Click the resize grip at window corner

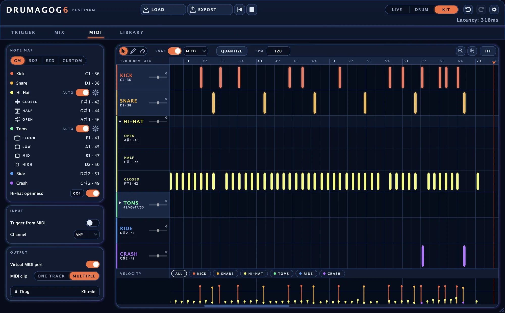pos(501,310)
